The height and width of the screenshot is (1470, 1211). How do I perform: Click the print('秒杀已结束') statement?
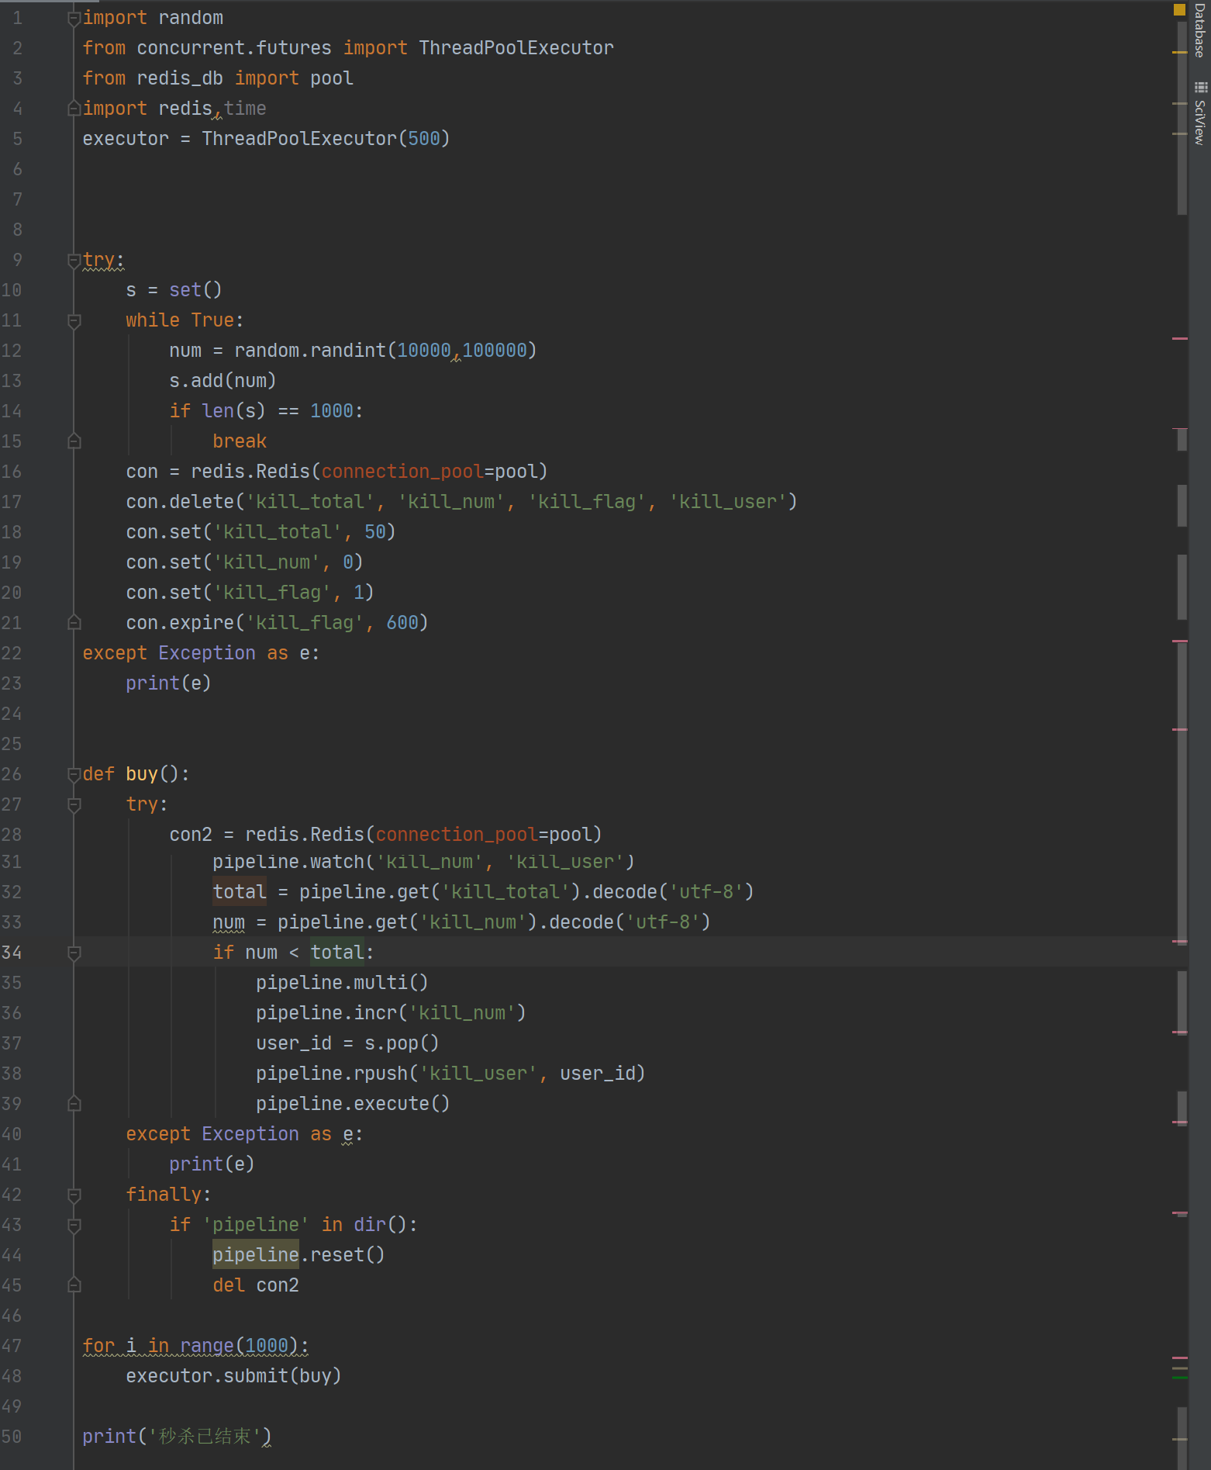click(177, 1437)
